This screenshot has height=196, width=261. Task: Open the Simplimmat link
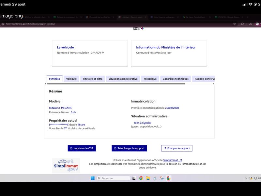(173, 160)
